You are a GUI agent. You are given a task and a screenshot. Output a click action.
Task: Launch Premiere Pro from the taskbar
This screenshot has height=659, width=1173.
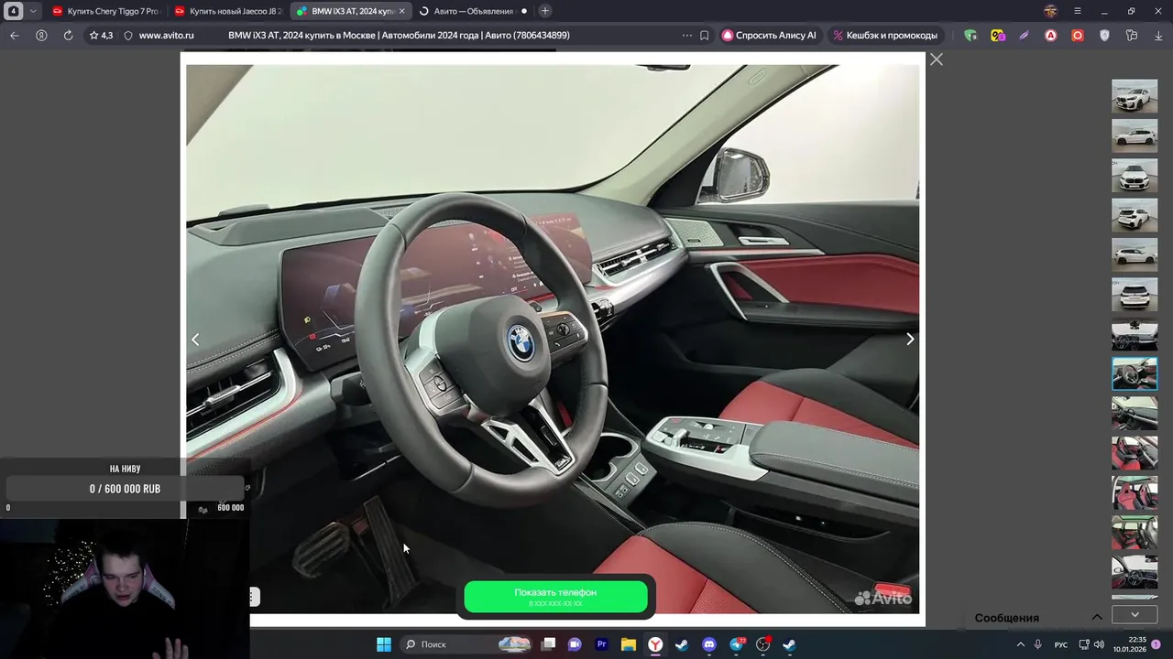(602, 644)
